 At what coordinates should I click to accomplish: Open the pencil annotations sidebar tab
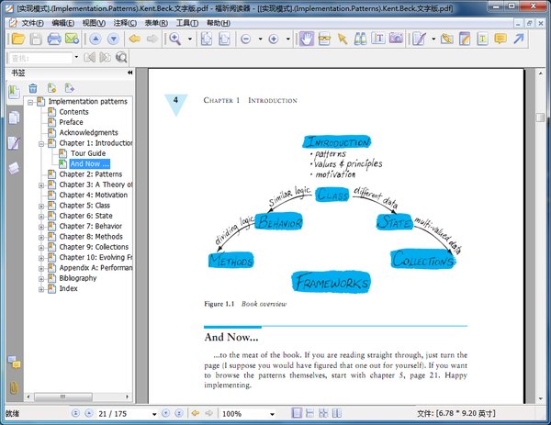[14, 143]
